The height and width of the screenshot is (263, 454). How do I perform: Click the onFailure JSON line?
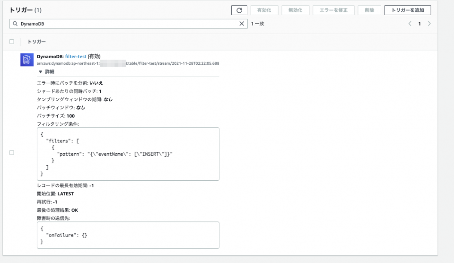tap(67, 235)
